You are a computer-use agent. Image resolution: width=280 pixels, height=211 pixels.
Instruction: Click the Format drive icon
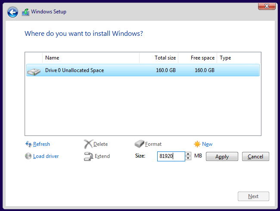pyautogui.click(x=140, y=144)
